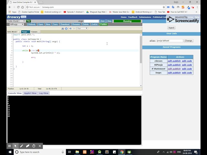Switch to the Hello World ! editor tab
Viewport: 207px width, 155px height.
coord(13,32)
